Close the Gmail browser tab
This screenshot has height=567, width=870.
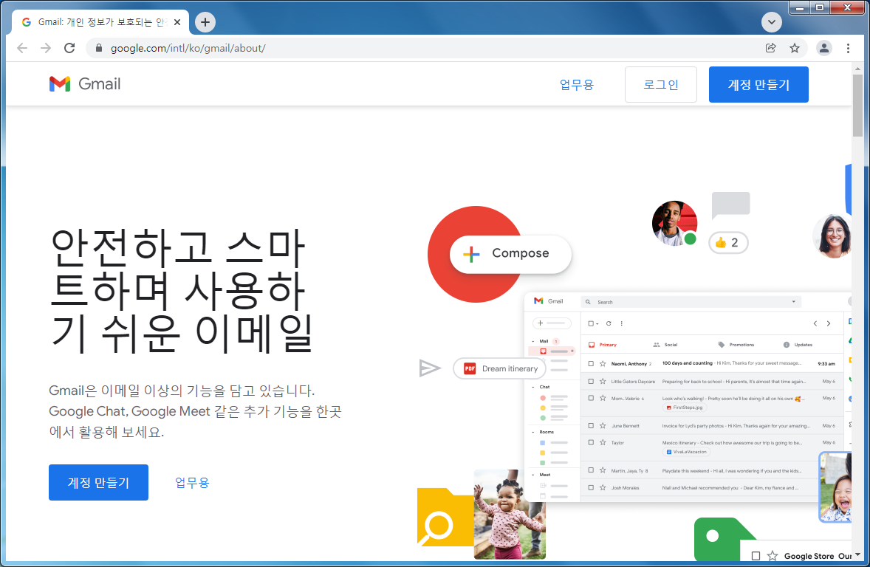(177, 22)
